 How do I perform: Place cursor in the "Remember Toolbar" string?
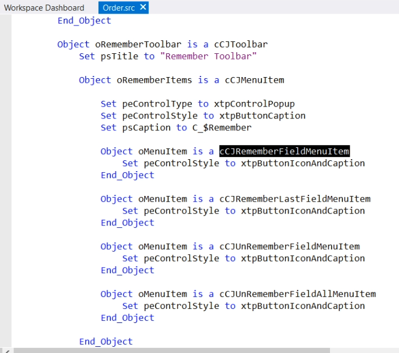pos(208,56)
